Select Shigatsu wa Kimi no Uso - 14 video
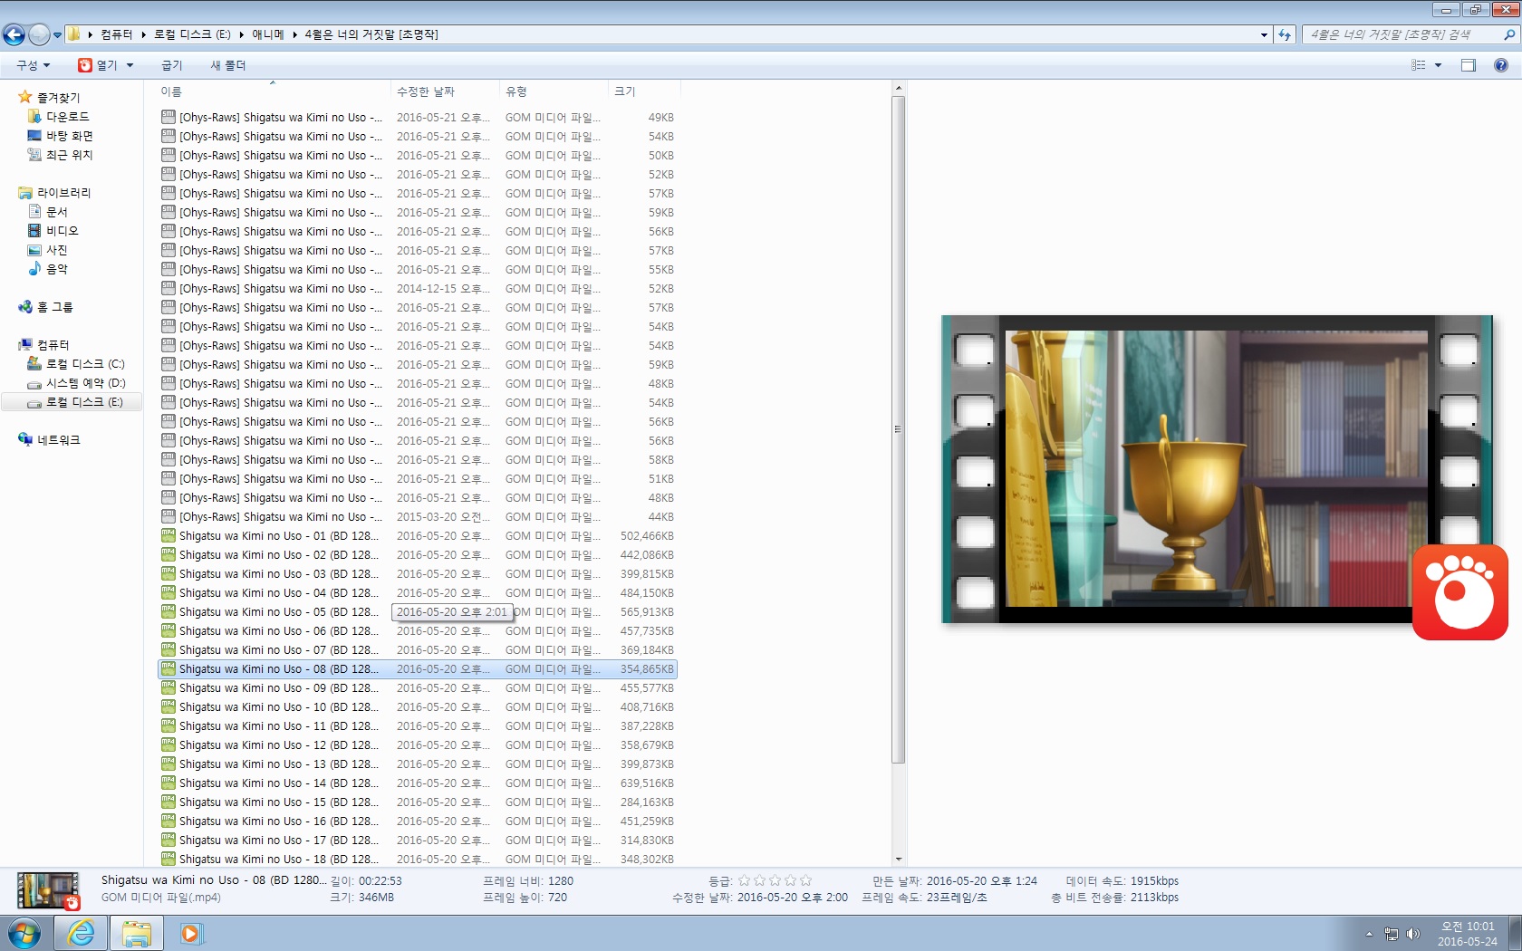 (417, 783)
